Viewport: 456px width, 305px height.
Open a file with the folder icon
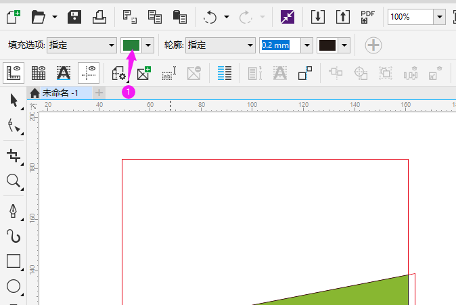[x=38, y=17]
